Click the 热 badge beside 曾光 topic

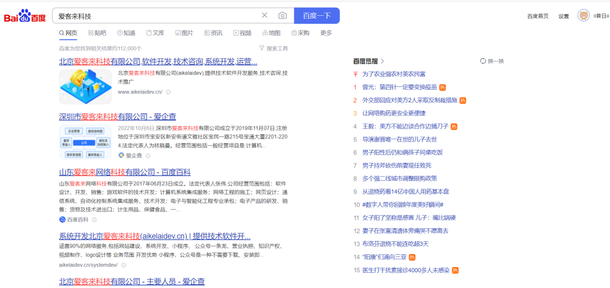[x=442, y=87]
